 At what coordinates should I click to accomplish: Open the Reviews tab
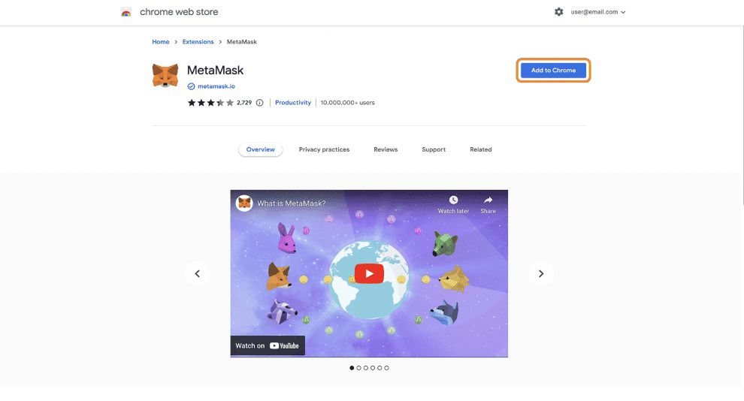[386, 149]
